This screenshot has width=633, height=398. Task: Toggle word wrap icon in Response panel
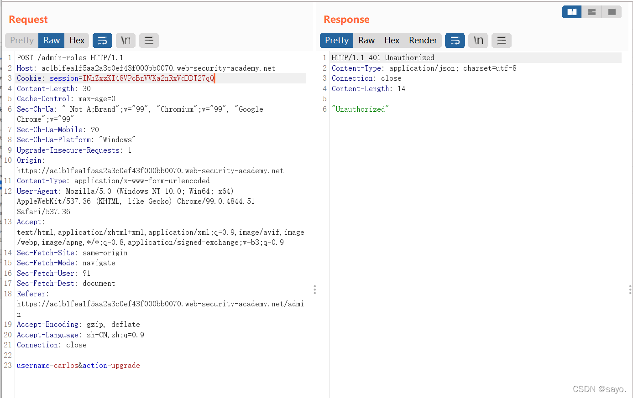(x=455, y=41)
